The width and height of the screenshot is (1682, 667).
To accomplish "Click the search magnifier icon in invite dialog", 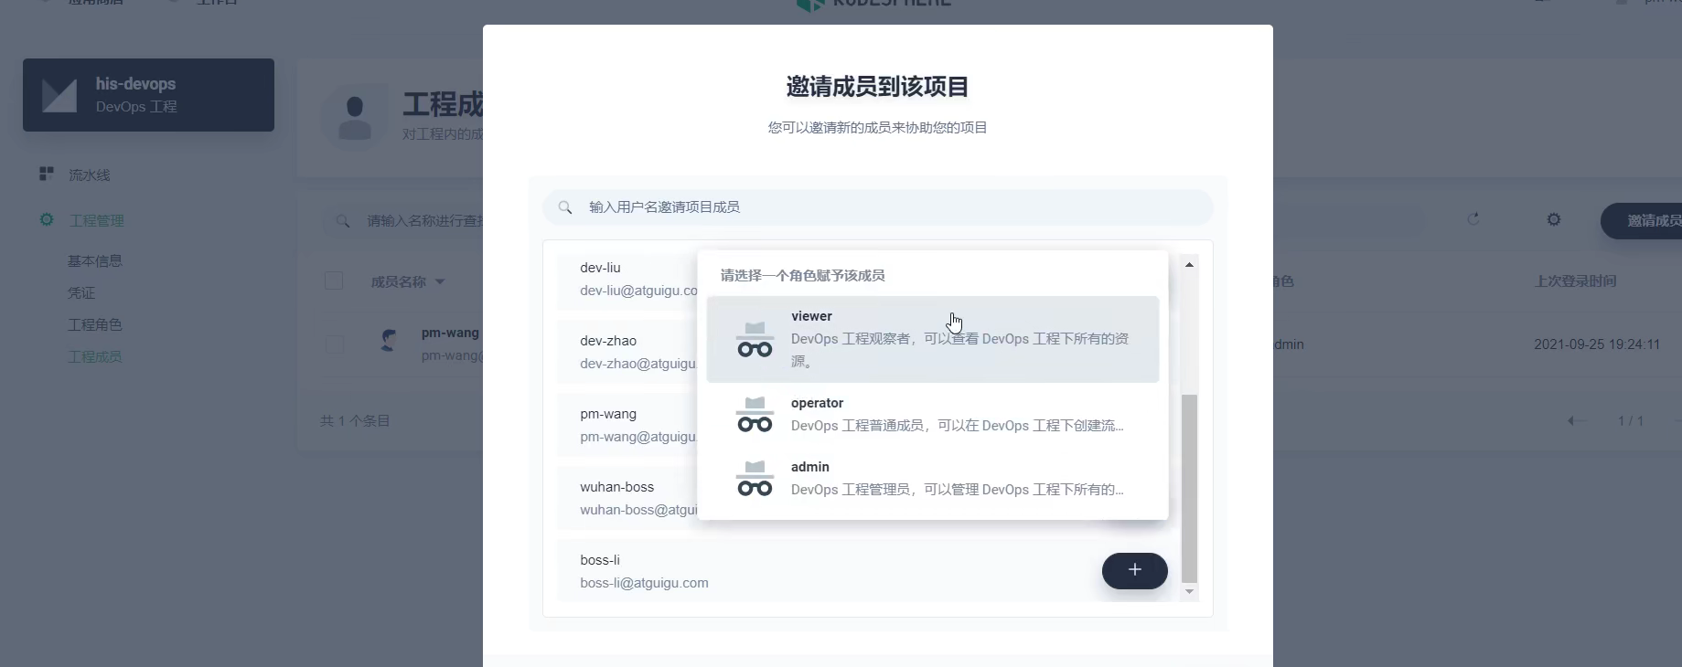I will point(565,207).
